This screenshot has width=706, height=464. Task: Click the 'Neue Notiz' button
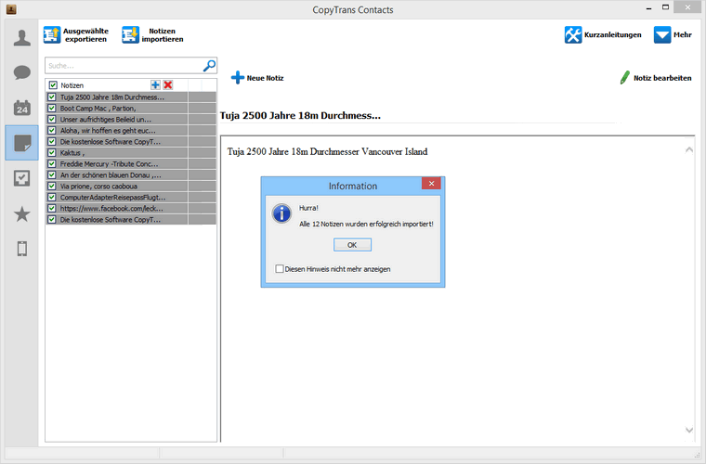coord(257,78)
